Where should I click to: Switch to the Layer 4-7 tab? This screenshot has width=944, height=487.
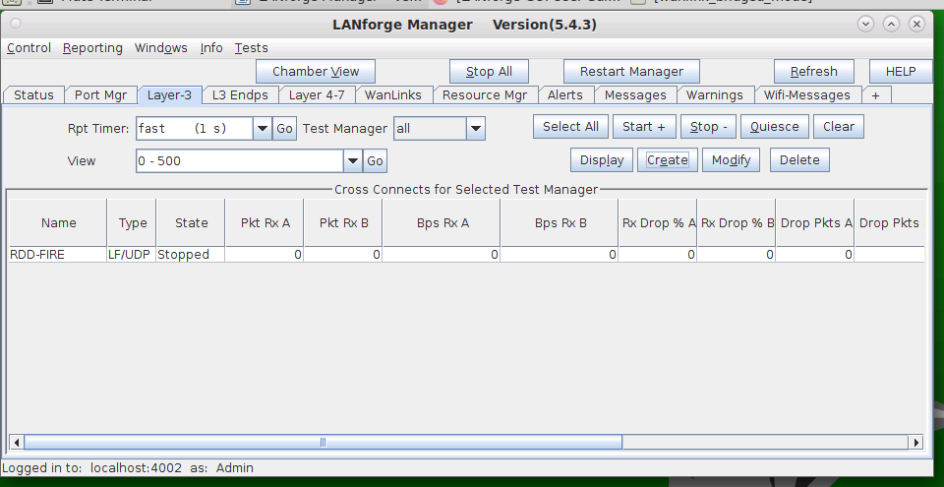317,95
